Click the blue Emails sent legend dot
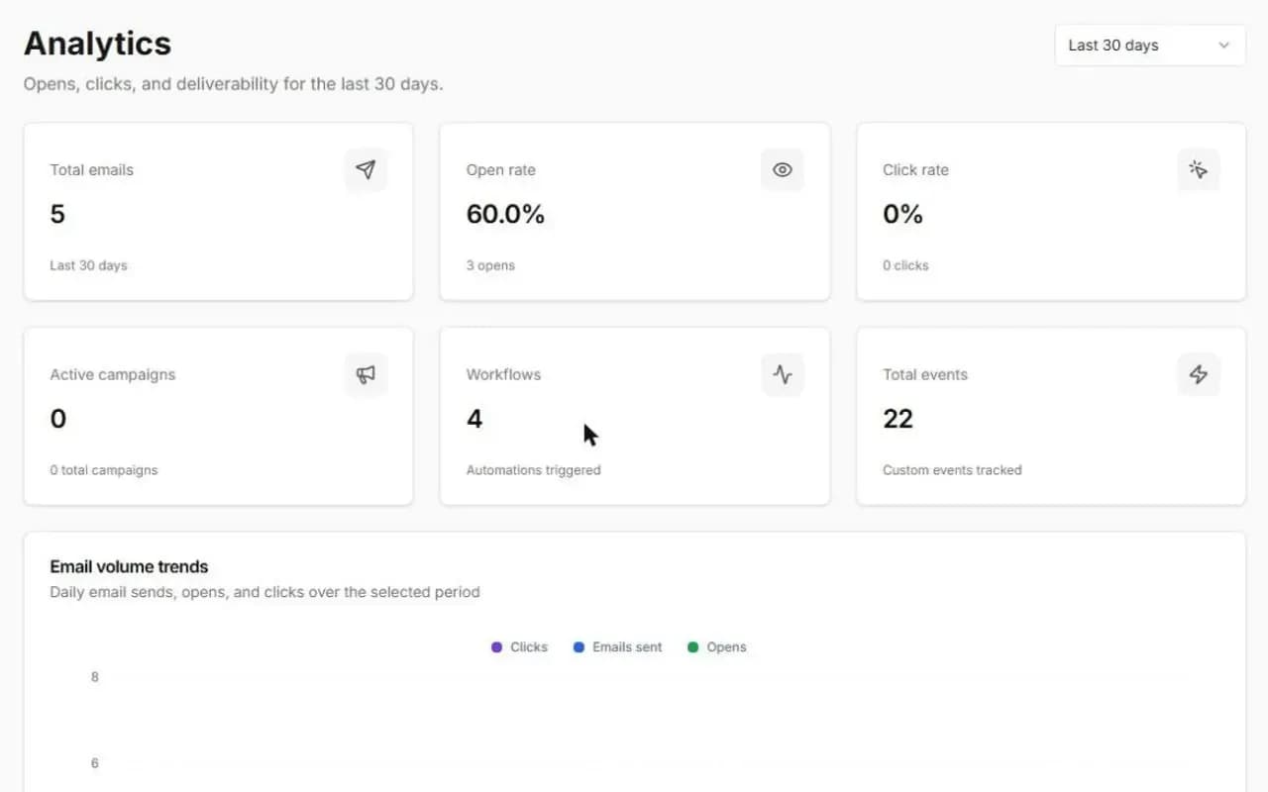The width and height of the screenshot is (1268, 792). click(579, 647)
